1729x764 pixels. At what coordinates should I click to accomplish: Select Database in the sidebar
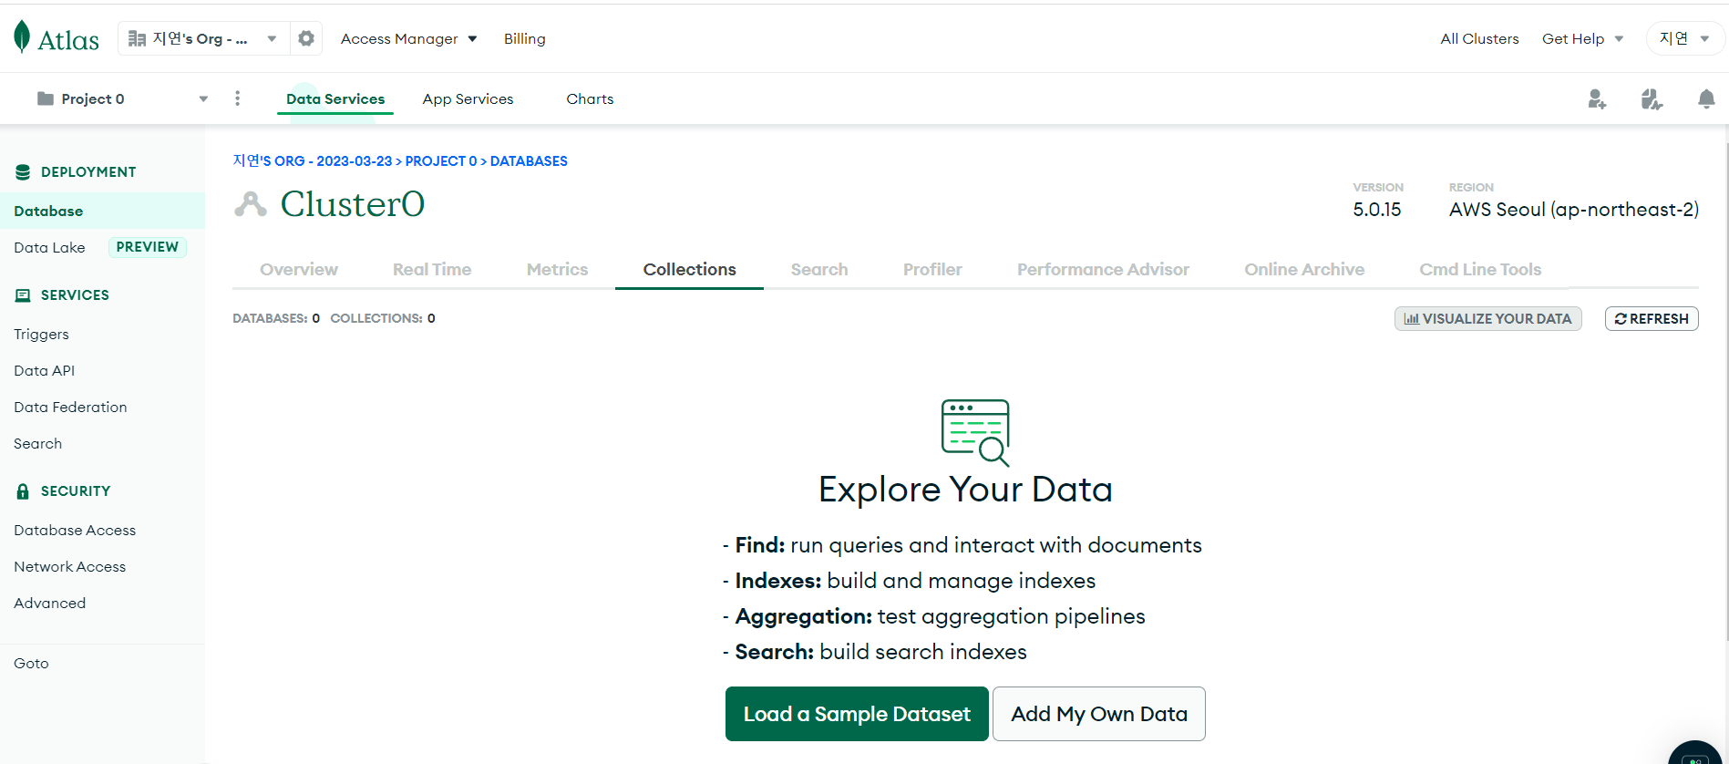pos(102,211)
